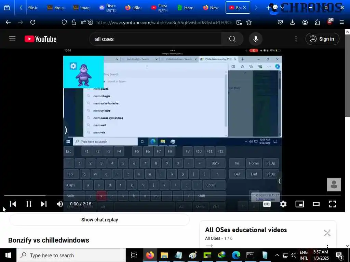Skip to the next playlist video
The width and height of the screenshot is (350, 262).
(x=44, y=204)
